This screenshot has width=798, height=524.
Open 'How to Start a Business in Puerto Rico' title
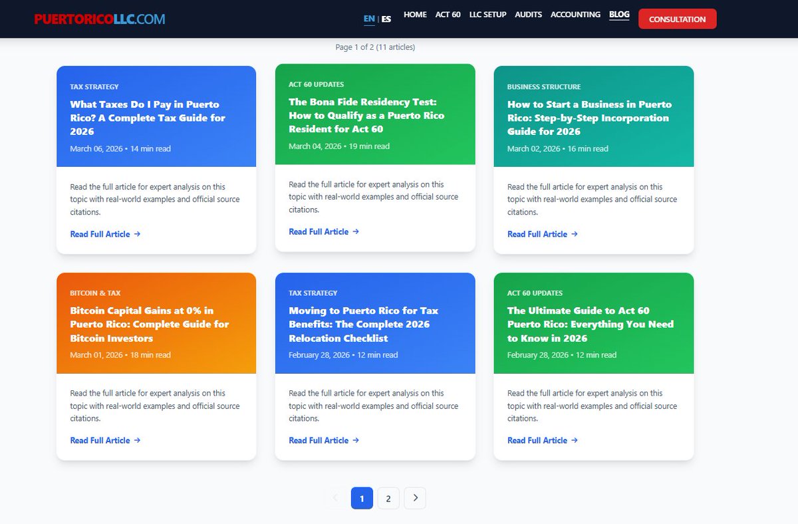[590, 118]
